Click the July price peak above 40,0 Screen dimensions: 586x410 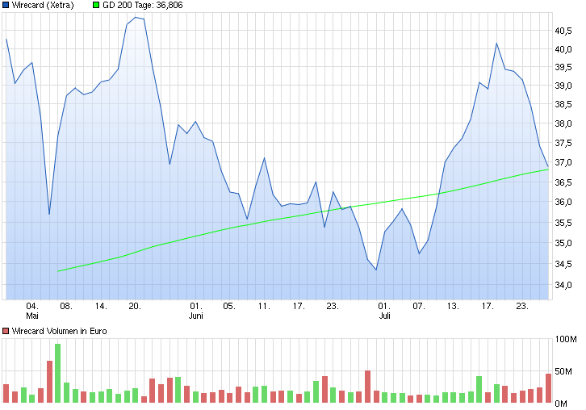(x=496, y=44)
